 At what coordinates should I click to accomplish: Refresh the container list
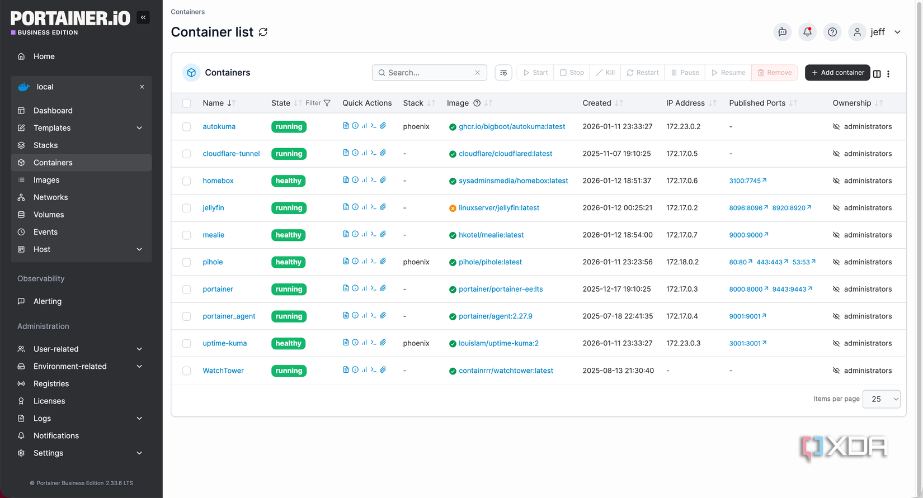pos(263,32)
